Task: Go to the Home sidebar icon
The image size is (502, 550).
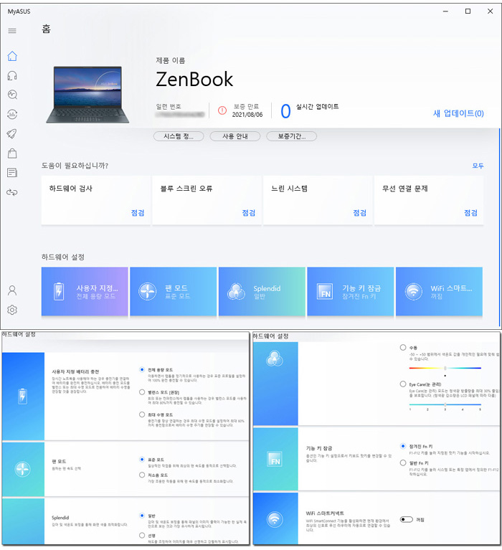Action: coord(12,56)
